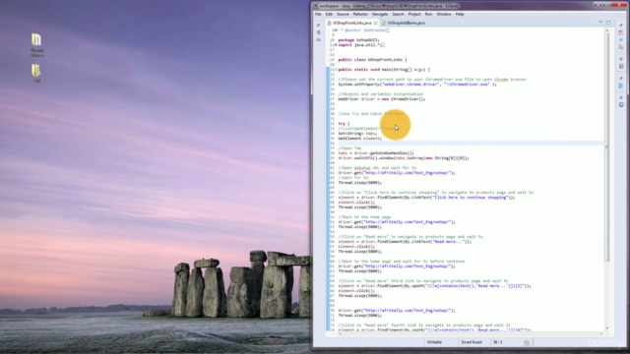
Task: Click the 36 : 1 cursor position field
Action: (x=498, y=342)
